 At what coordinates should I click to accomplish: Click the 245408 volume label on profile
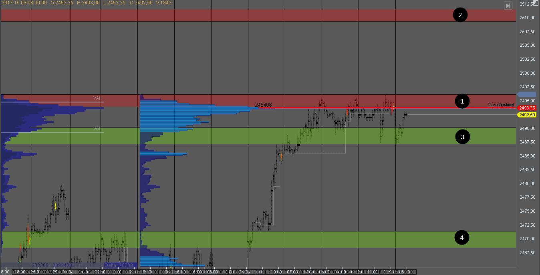tap(263, 105)
